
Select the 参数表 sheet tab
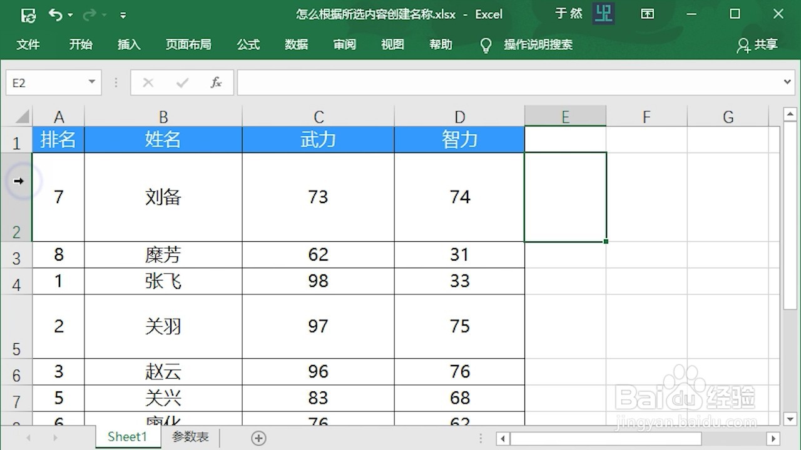pyautogui.click(x=190, y=437)
